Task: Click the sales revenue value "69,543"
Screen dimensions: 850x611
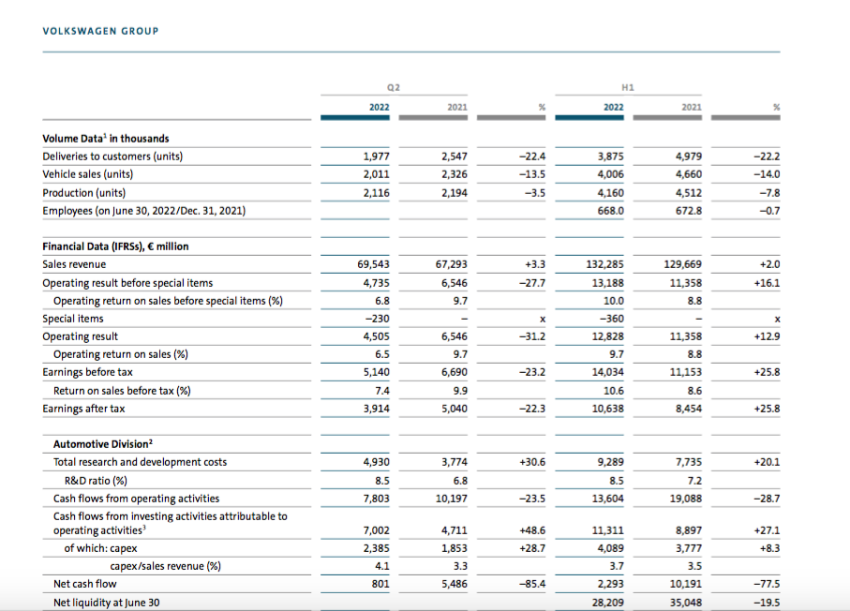Action: pyautogui.click(x=373, y=264)
